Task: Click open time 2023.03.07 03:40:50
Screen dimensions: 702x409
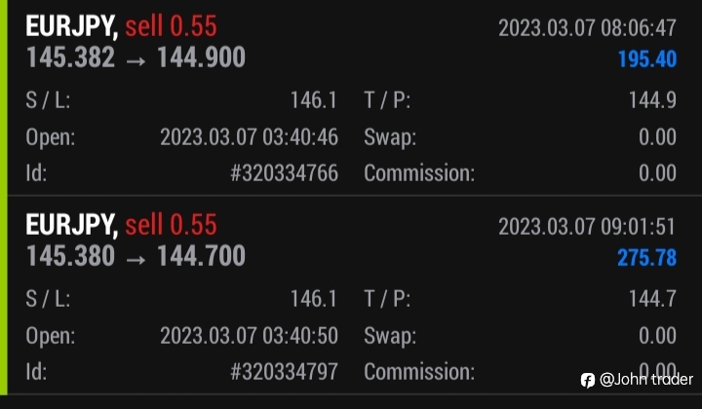Action: (x=249, y=335)
